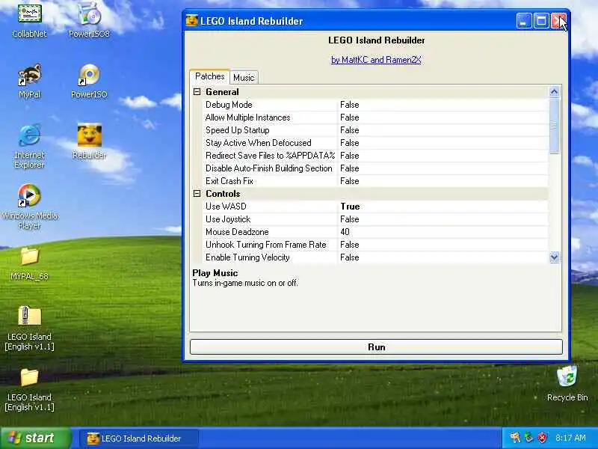Toggle Speed Up Startup value
This screenshot has width=598, height=449.
[x=443, y=130]
